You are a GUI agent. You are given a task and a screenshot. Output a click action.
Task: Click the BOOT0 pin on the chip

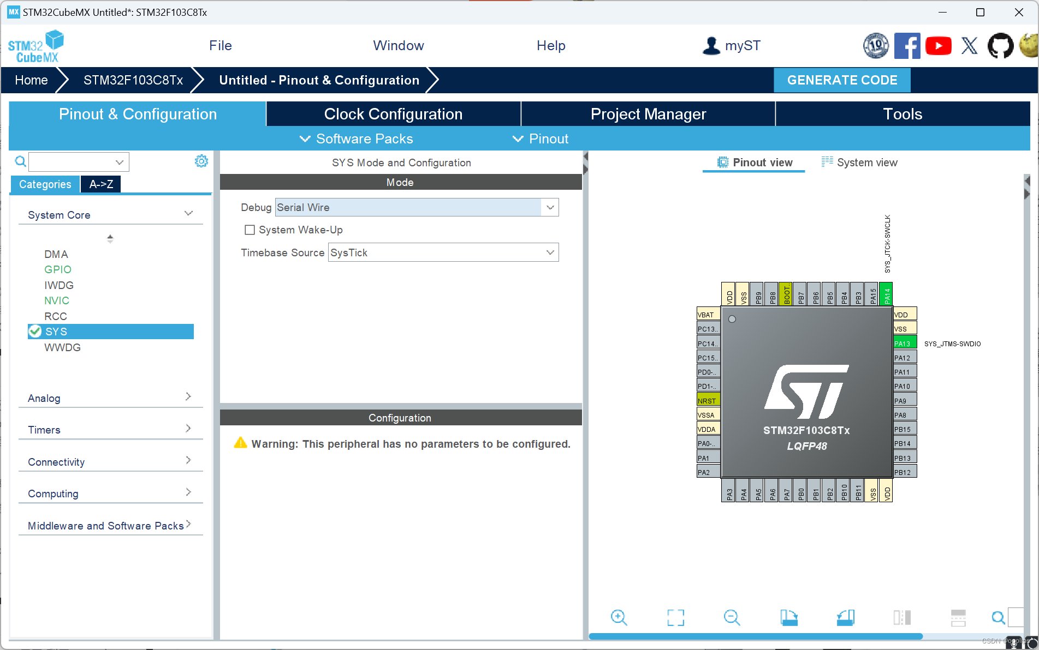point(786,294)
